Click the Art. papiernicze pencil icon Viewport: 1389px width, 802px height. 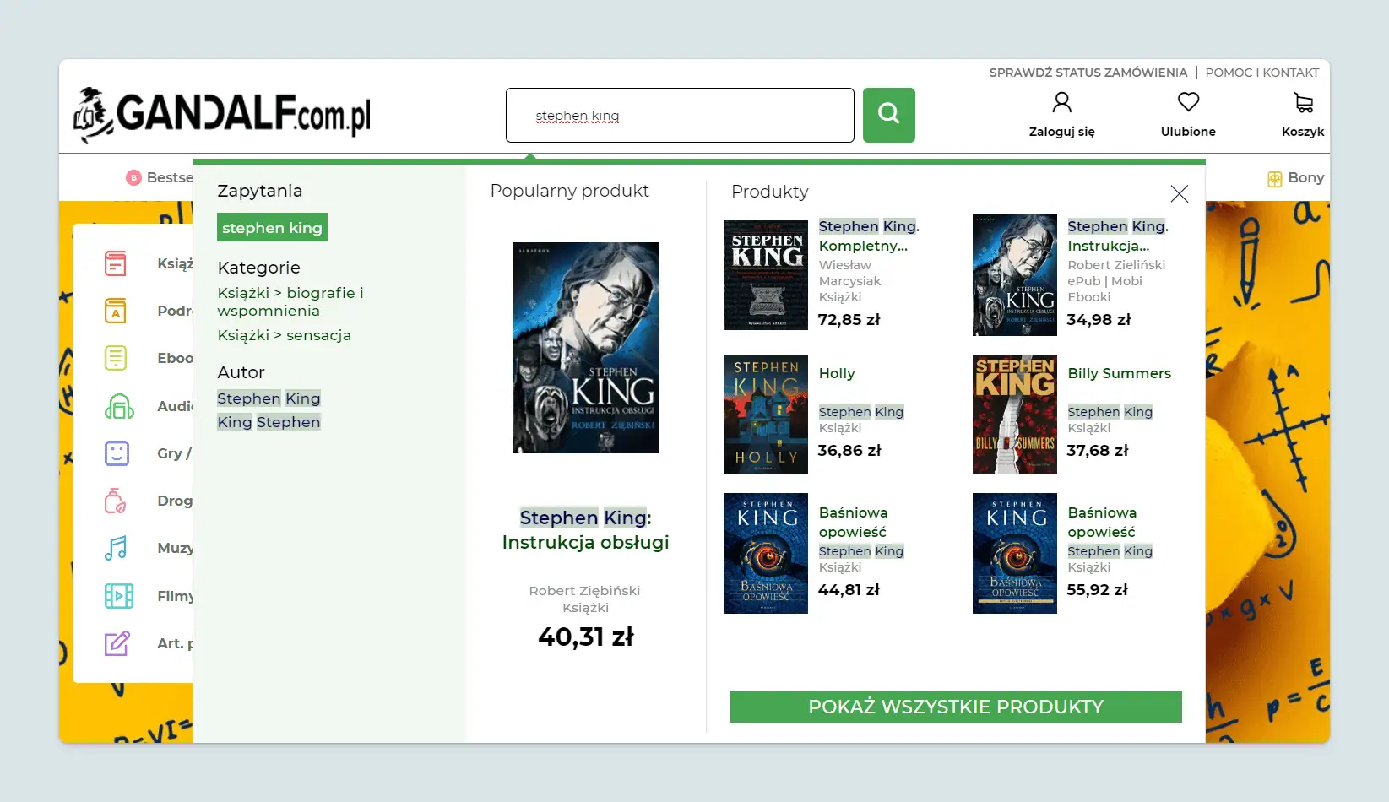pos(117,643)
